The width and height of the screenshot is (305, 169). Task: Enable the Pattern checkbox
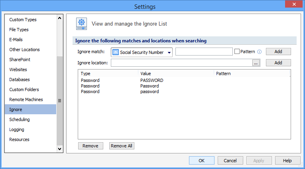pyautogui.click(x=237, y=52)
